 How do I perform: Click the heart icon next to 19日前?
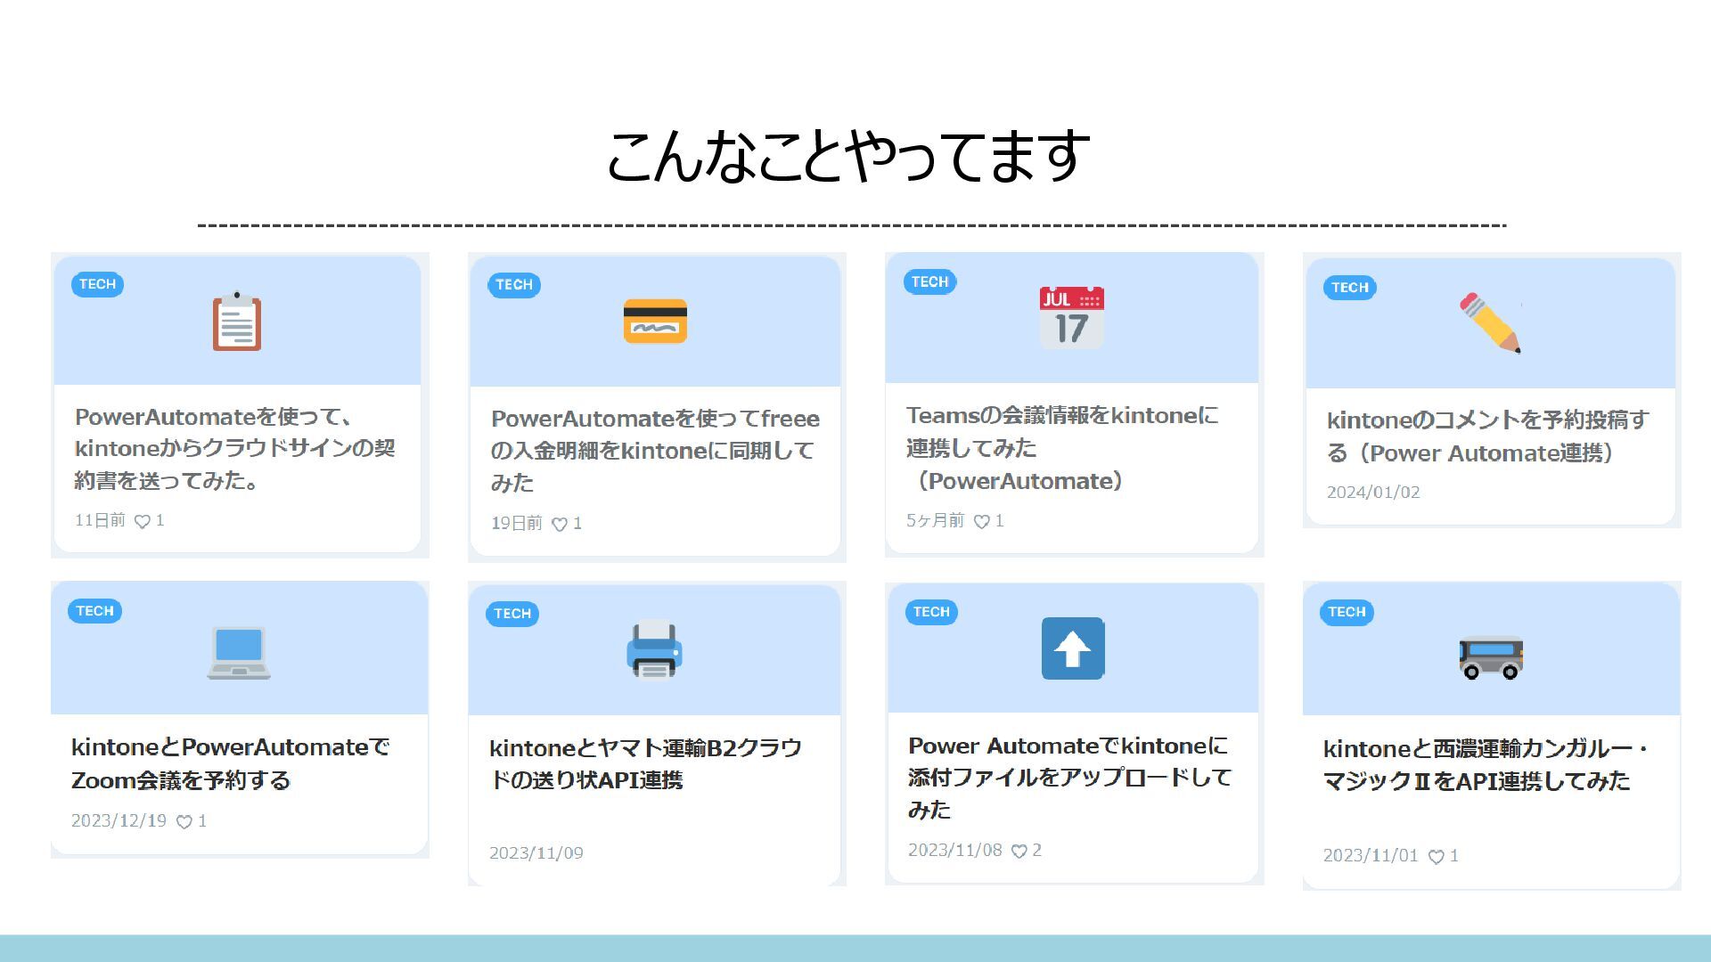(560, 524)
